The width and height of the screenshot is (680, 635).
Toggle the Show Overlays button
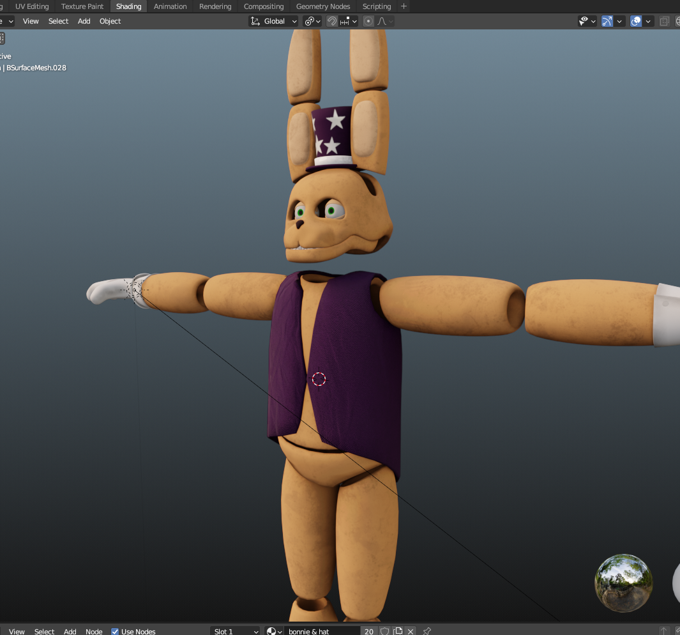(636, 21)
